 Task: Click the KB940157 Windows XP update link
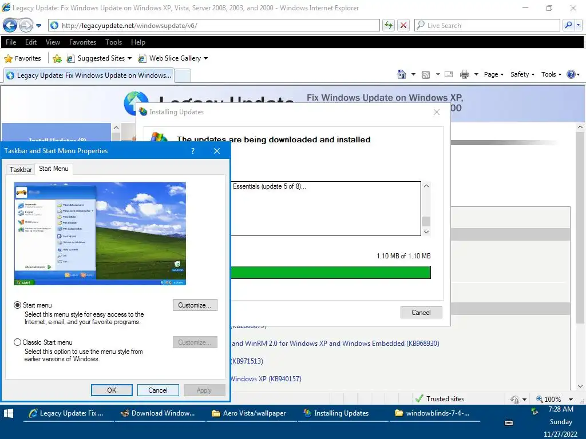pos(266,378)
